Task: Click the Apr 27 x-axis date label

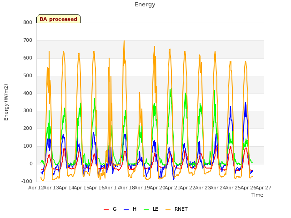Action: pyautogui.click(x=264, y=188)
